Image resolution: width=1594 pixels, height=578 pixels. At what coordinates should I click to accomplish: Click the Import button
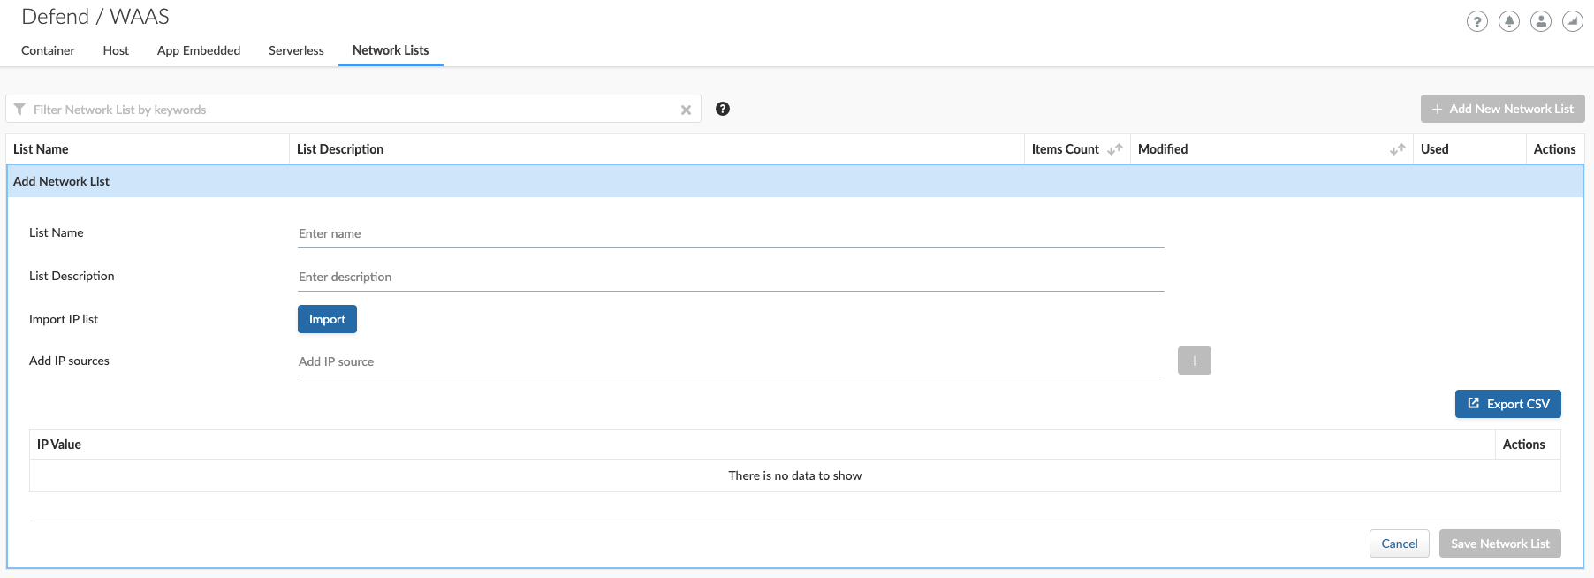327,319
